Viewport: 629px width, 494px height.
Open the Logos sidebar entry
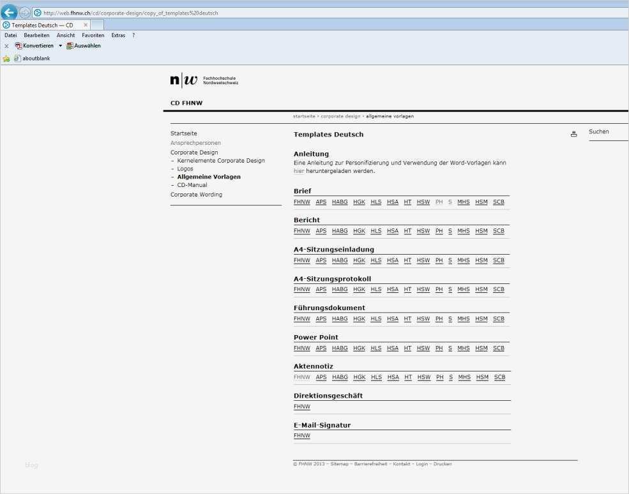[185, 168]
